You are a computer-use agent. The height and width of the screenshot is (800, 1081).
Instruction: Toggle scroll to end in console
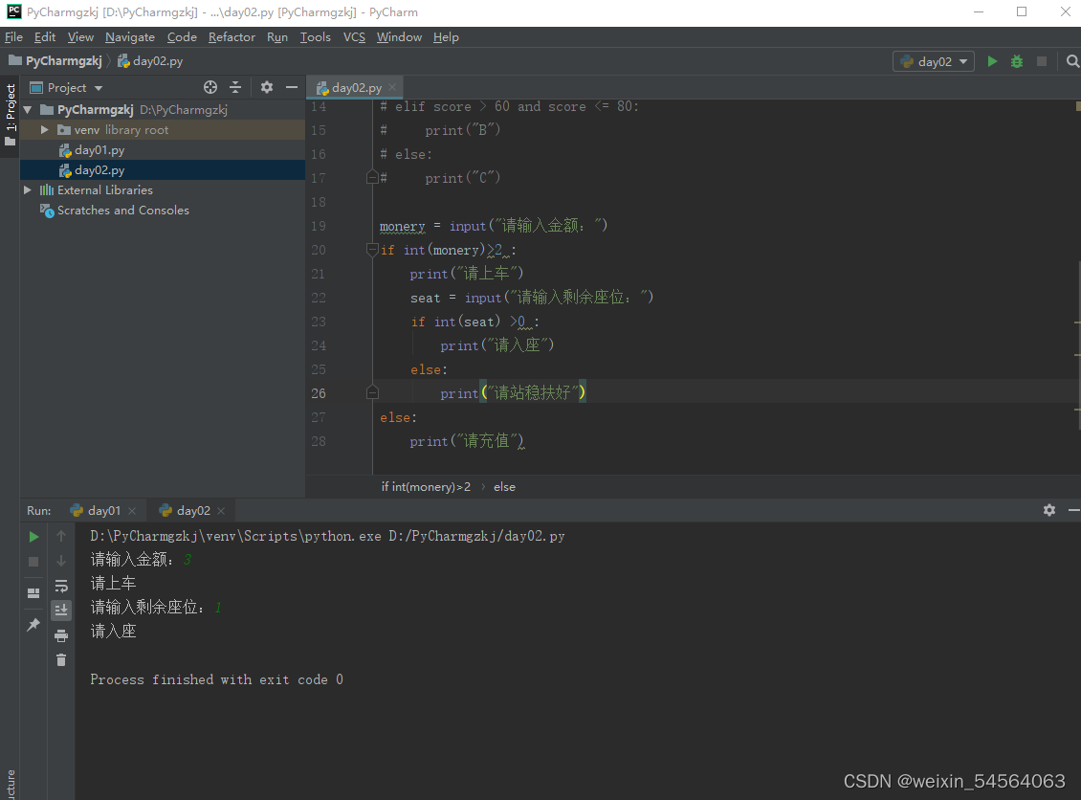pos(61,610)
